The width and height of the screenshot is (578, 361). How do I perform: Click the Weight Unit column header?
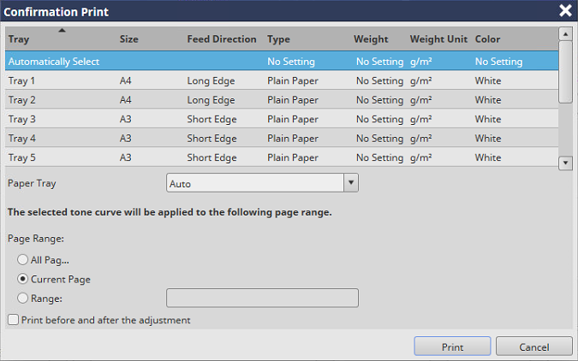tap(438, 39)
